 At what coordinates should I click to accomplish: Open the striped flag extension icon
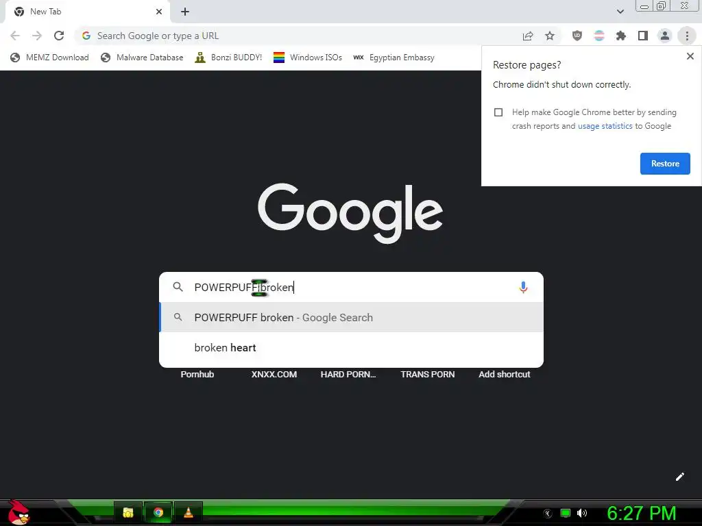pyautogui.click(x=599, y=36)
